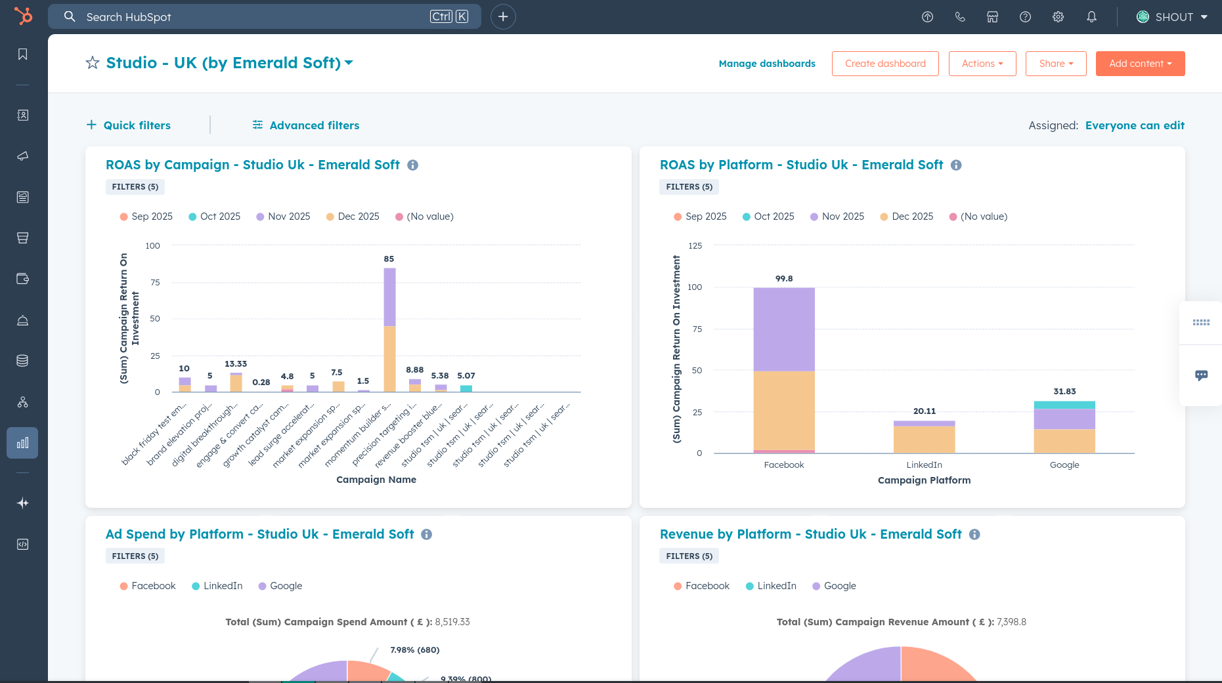This screenshot has height=683, width=1222.
Task: Click the calling phone icon in top bar
Action: (x=960, y=16)
